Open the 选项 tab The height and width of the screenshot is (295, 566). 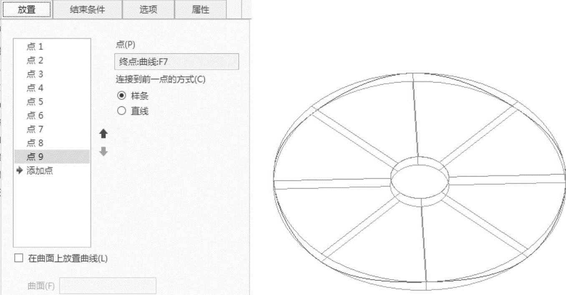tap(148, 10)
